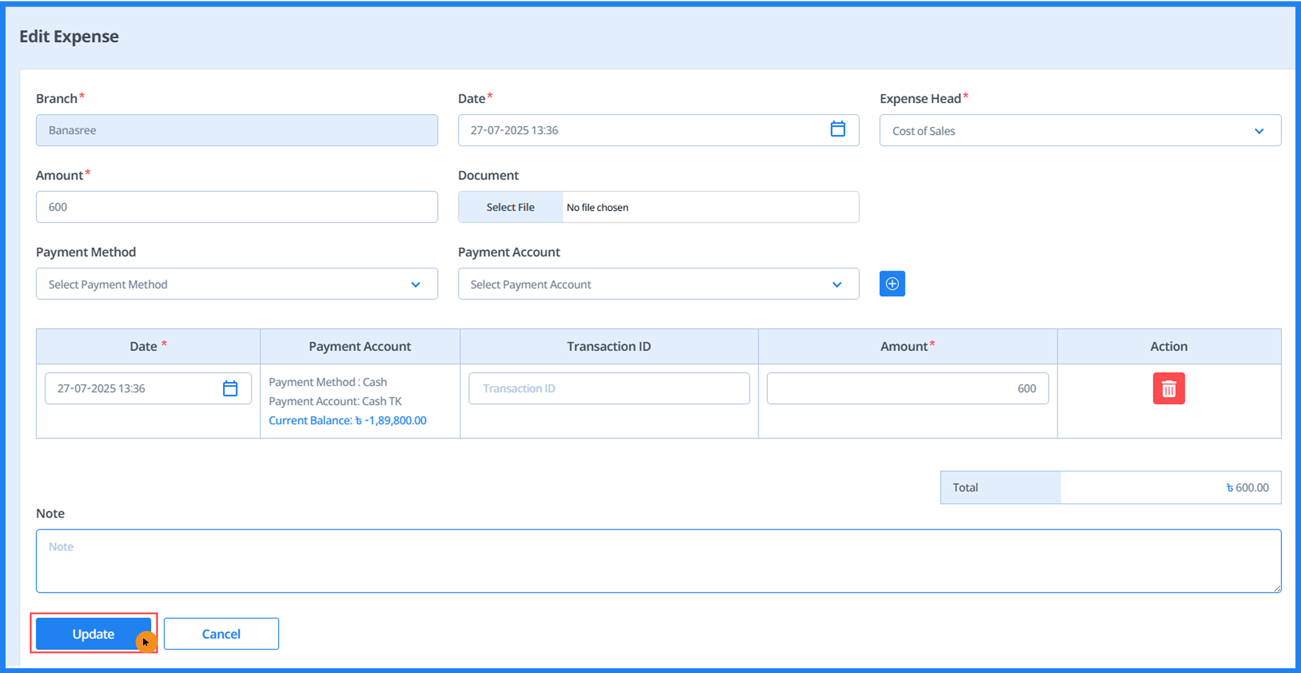1301x673 pixels.
Task: Click the row Amount input with value 600
Action: [x=907, y=388]
